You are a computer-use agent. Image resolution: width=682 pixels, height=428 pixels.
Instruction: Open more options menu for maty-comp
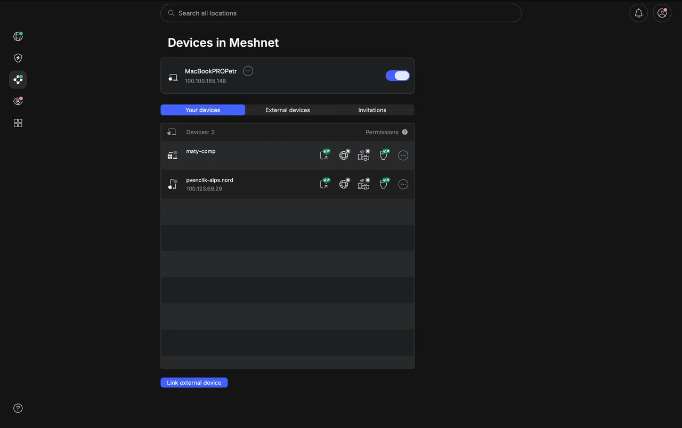[x=403, y=155]
